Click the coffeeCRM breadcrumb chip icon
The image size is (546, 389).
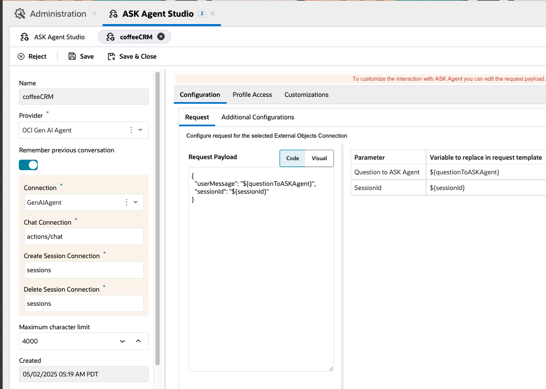pyautogui.click(x=110, y=37)
